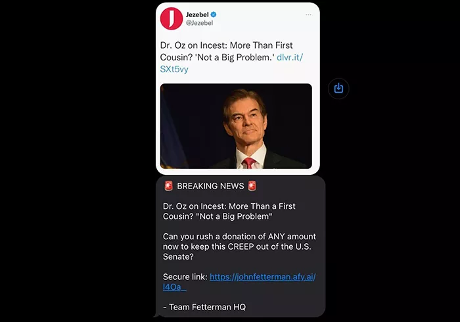
Task: Open the johnfetterman.afy.ai secure link
Action: (262, 277)
